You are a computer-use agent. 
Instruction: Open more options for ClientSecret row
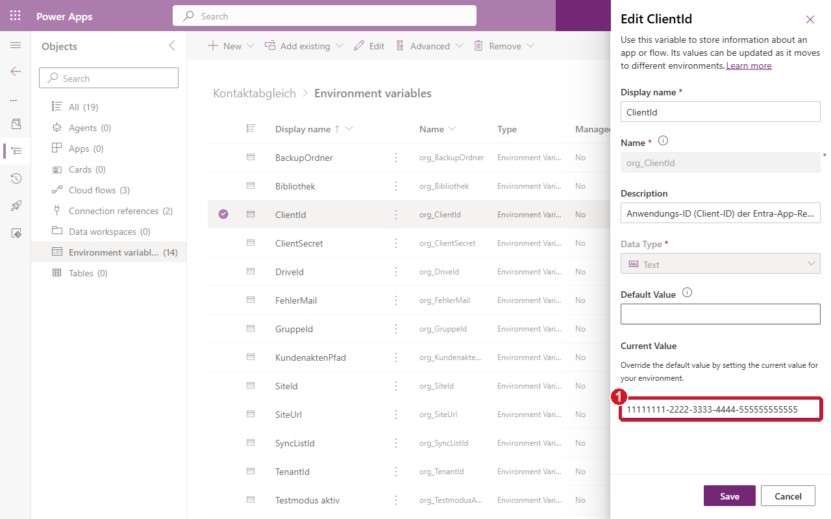pyautogui.click(x=396, y=243)
